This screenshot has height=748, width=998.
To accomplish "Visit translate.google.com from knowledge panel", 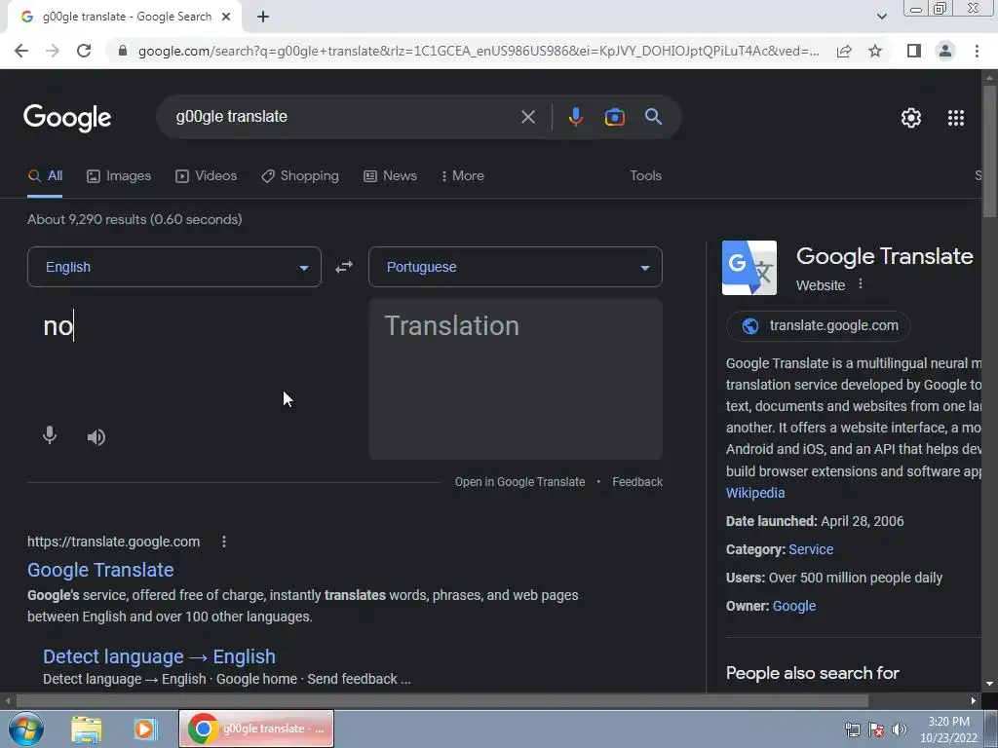I will [819, 326].
